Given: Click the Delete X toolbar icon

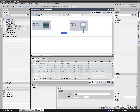Looking at the screenshot, I should click(28, 7).
